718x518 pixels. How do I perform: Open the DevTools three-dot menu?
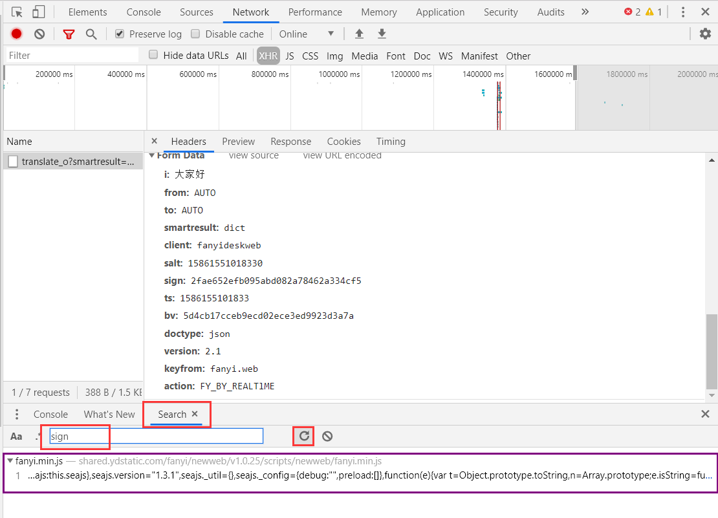(x=682, y=12)
